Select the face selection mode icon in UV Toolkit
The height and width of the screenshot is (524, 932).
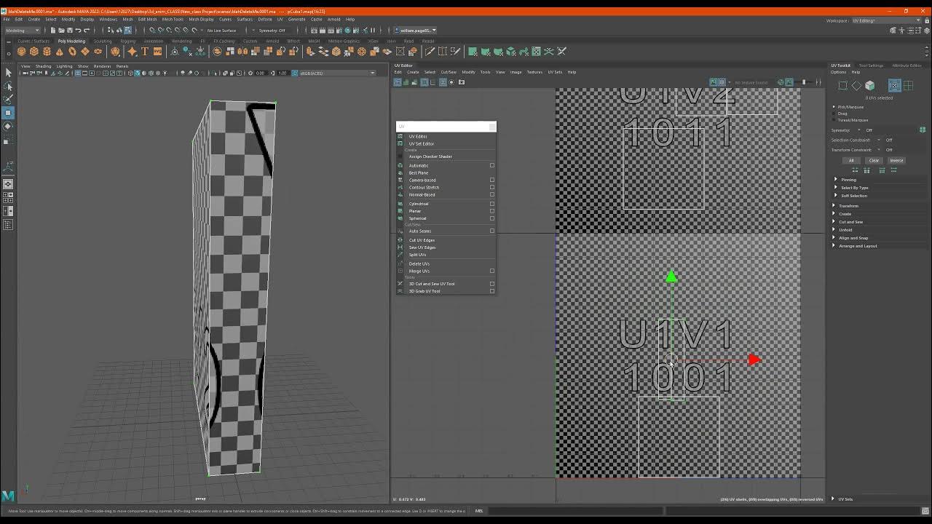pyautogui.click(x=869, y=86)
